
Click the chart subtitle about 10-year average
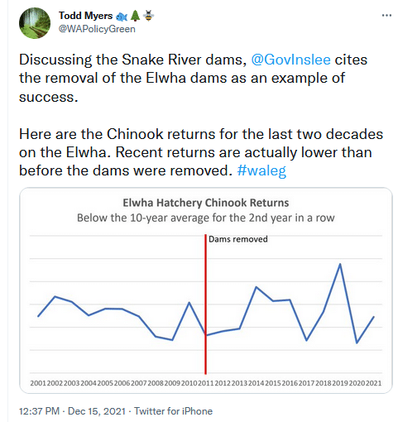tap(206, 218)
